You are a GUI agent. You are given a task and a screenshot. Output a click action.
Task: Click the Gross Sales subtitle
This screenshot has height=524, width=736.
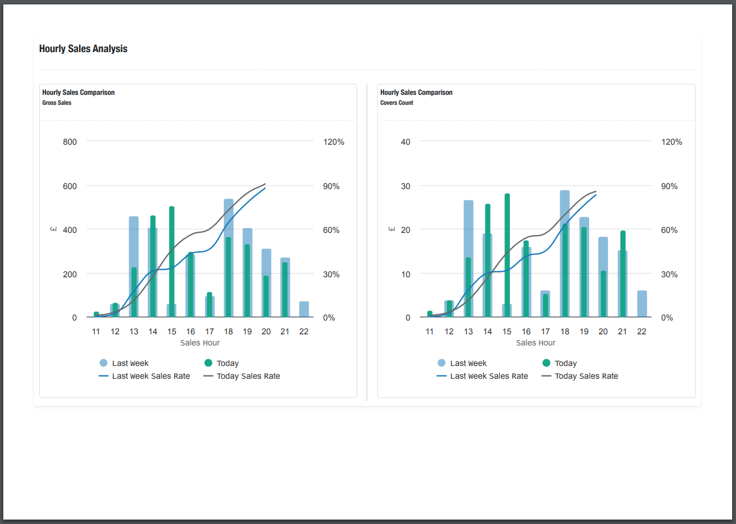coord(57,103)
